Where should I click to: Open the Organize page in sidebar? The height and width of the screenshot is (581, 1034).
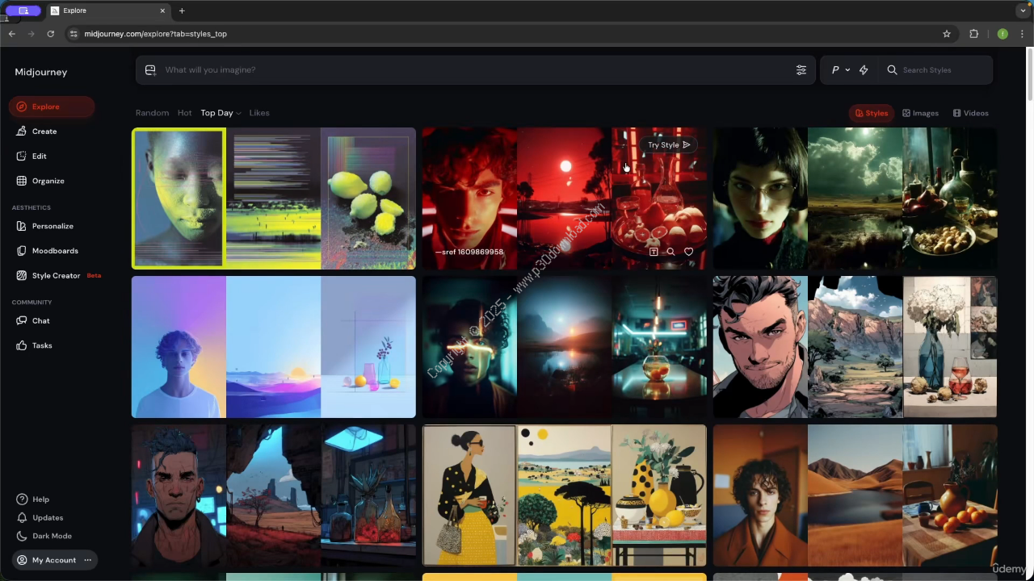click(48, 181)
